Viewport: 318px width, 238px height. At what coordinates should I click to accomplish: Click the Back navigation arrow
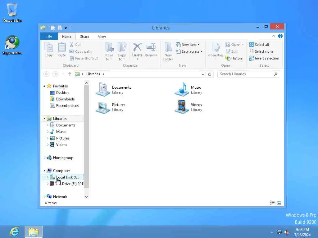[x=47, y=74]
